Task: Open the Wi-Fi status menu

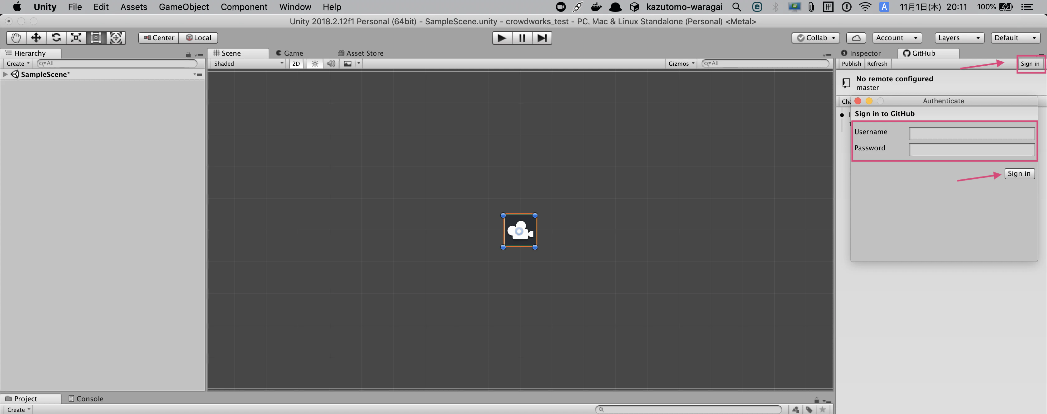Action: click(x=865, y=7)
